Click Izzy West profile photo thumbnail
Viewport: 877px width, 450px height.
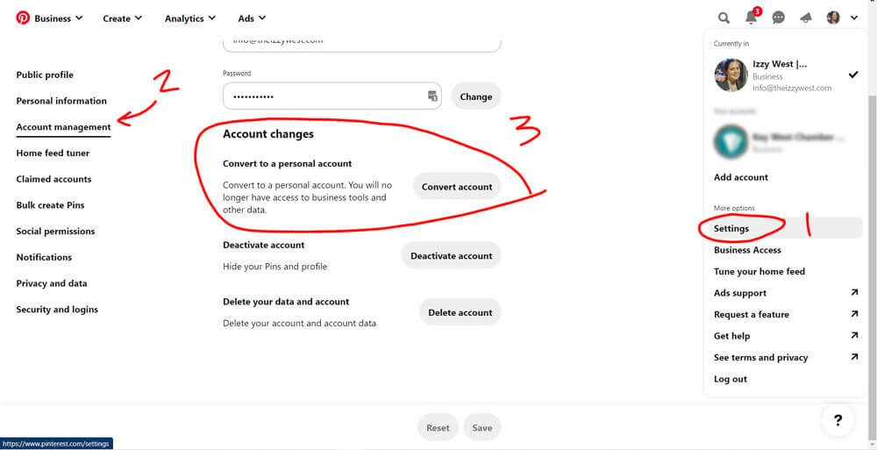pyautogui.click(x=731, y=75)
